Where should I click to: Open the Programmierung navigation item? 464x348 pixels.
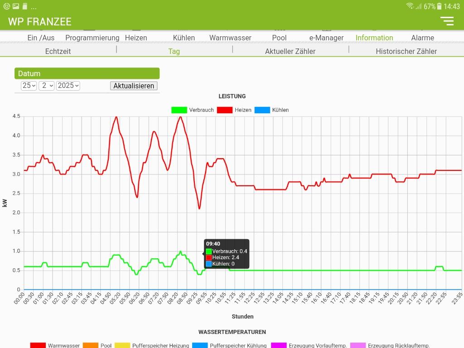point(92,38)
